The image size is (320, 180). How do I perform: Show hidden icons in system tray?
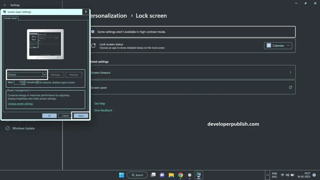tap(267, 175)
